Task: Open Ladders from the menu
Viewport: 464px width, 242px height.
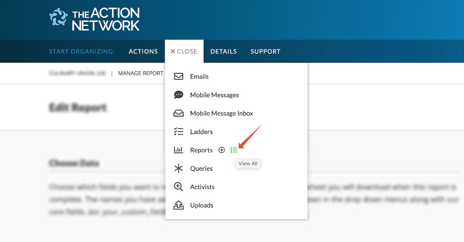Action: (x=201, y=132)
